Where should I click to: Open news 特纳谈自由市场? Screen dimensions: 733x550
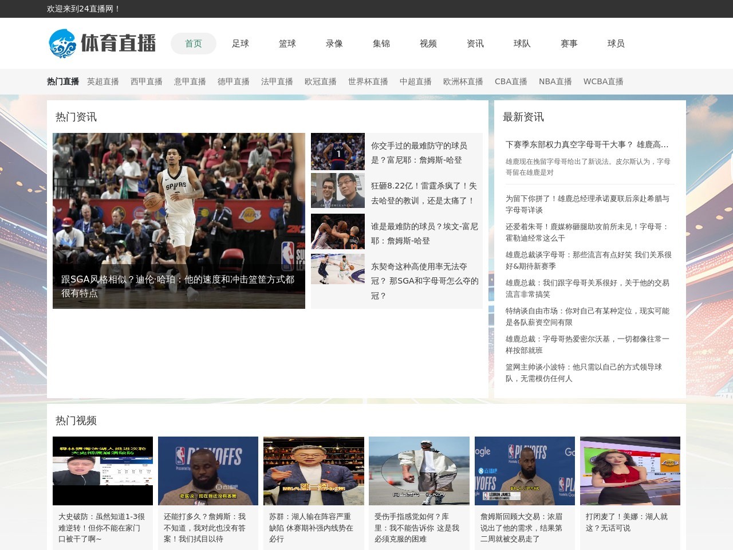(x=588, y=316)
